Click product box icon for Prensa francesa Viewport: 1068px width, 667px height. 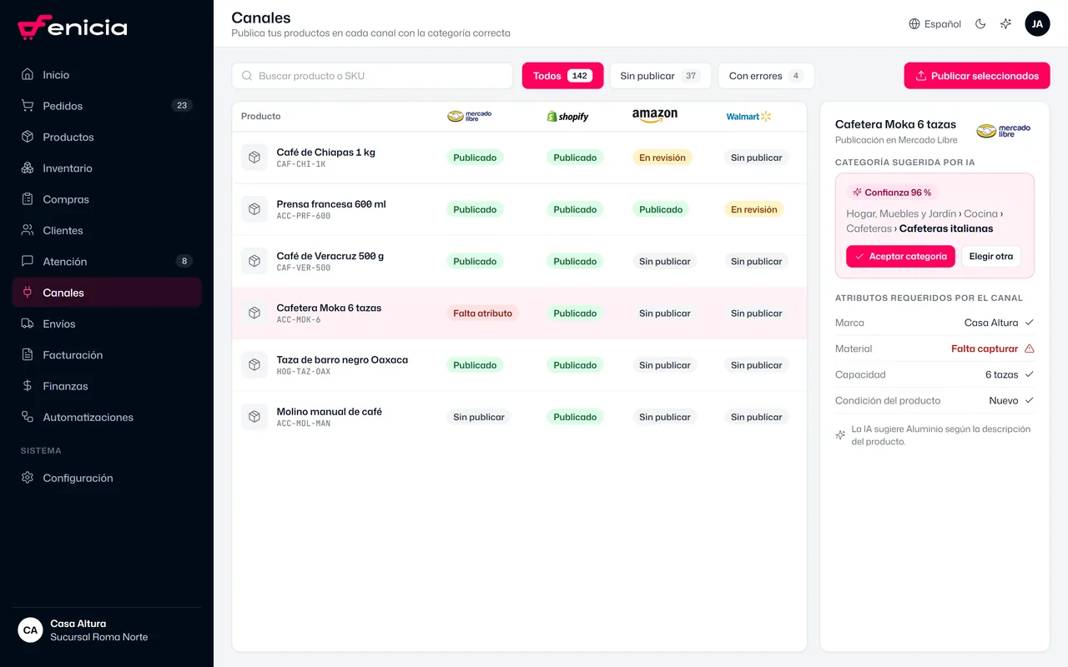254,209
